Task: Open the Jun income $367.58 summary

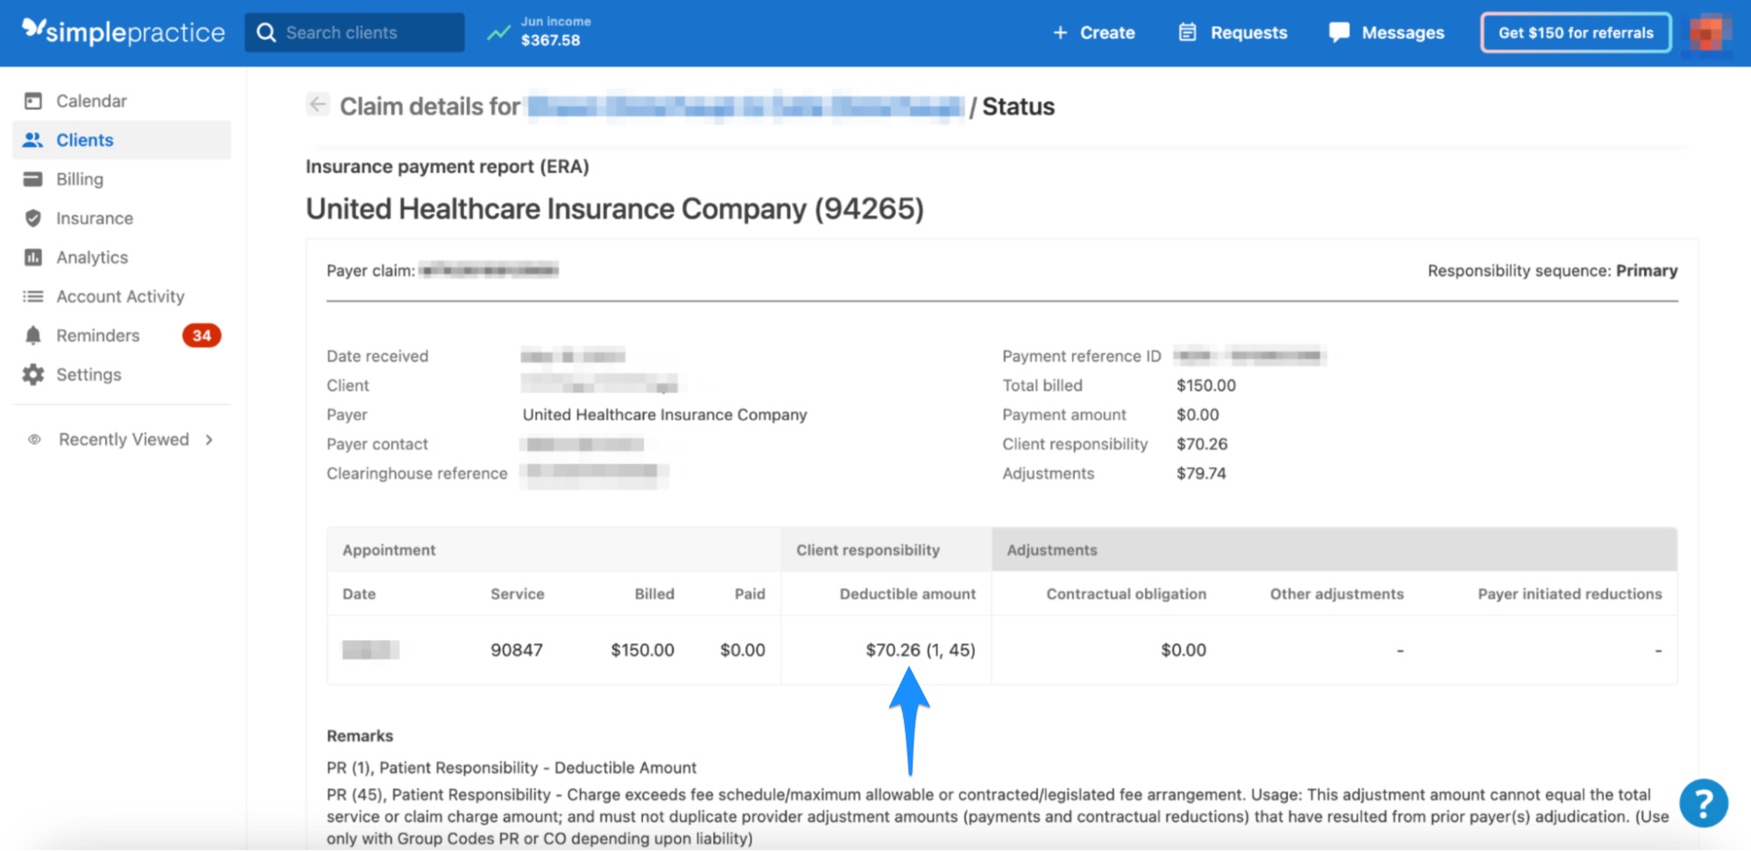Action: (555, 32)
